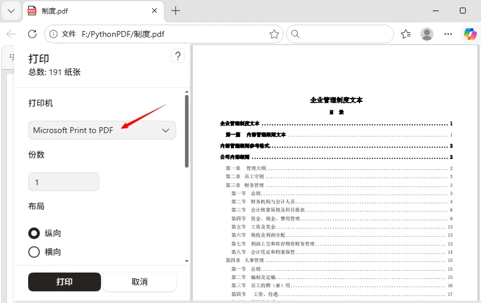
Task: Click the 打印机 section label
Action: tap(41, 103)
